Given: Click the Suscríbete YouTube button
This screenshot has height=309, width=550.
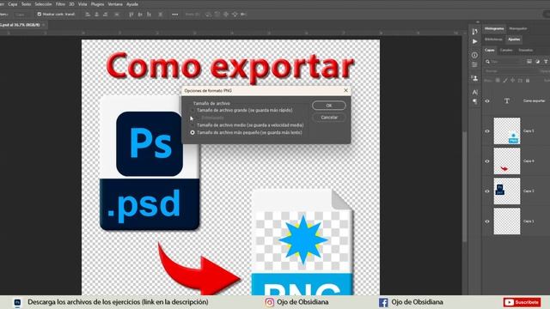Looking at the screenshot, I should click(522, 302).
